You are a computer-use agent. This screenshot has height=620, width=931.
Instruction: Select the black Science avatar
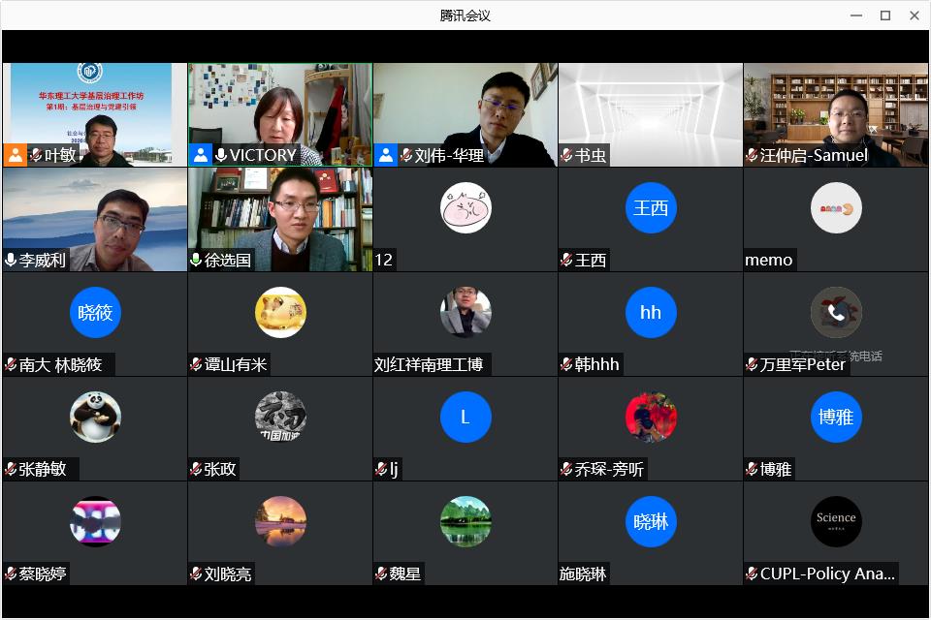(x=836, y=521)
